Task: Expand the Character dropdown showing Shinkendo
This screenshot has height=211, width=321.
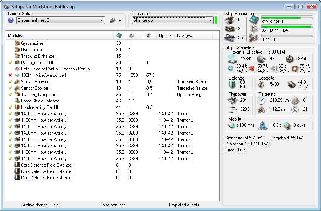Action: [x=210, y=20]
